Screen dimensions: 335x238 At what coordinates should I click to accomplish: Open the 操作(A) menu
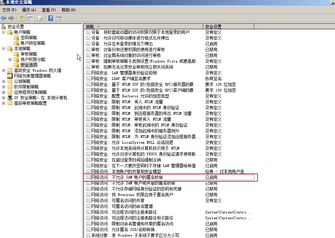coord(29,10)
